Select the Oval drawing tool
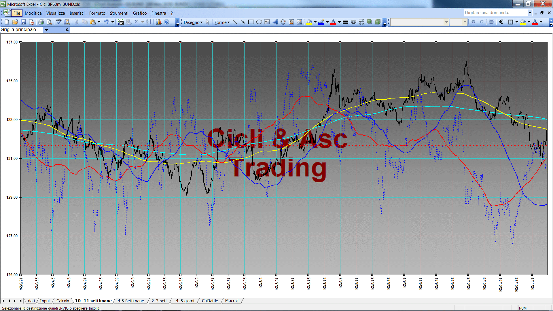 point(259,22)
